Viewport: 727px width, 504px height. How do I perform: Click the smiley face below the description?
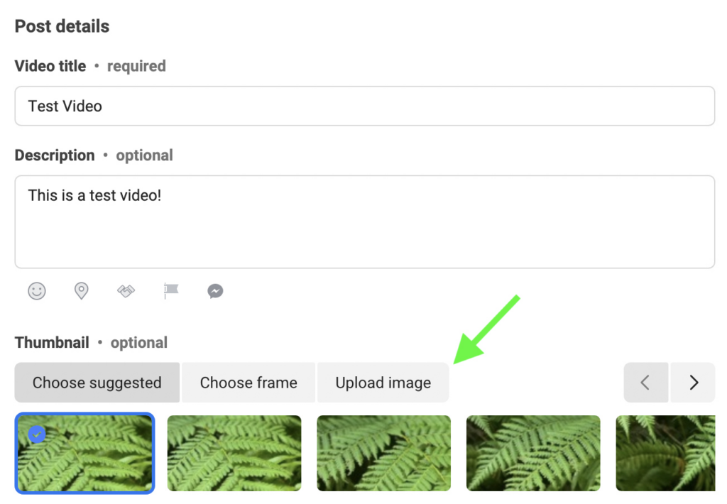click(36, 291)
